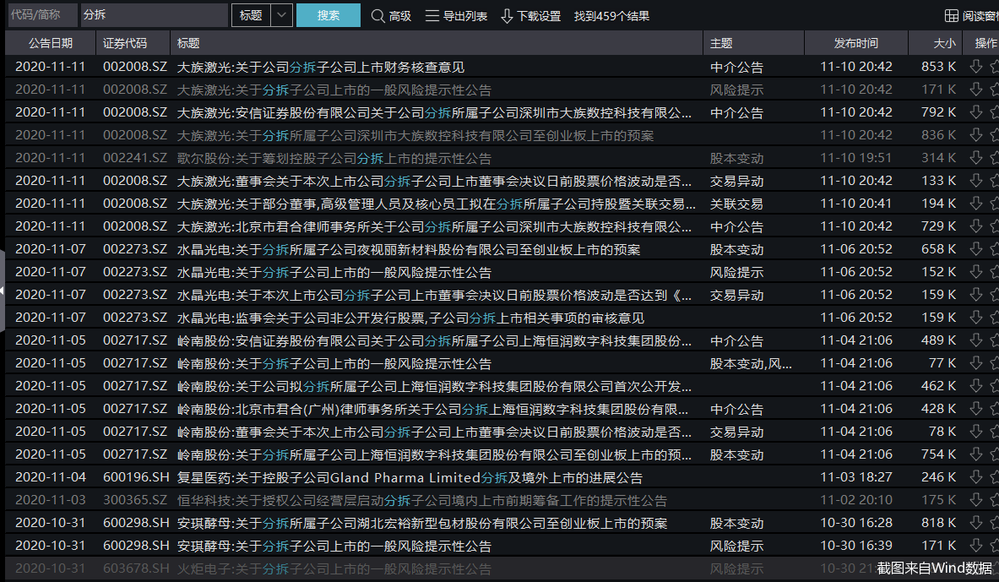
Task: Favorite the 大族激光 财务核查意见 row star
Action: (x=995, y=66)
